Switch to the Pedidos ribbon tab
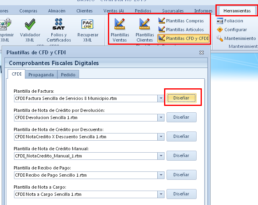Viewport: 258px width, 205px height. (143, 11)
